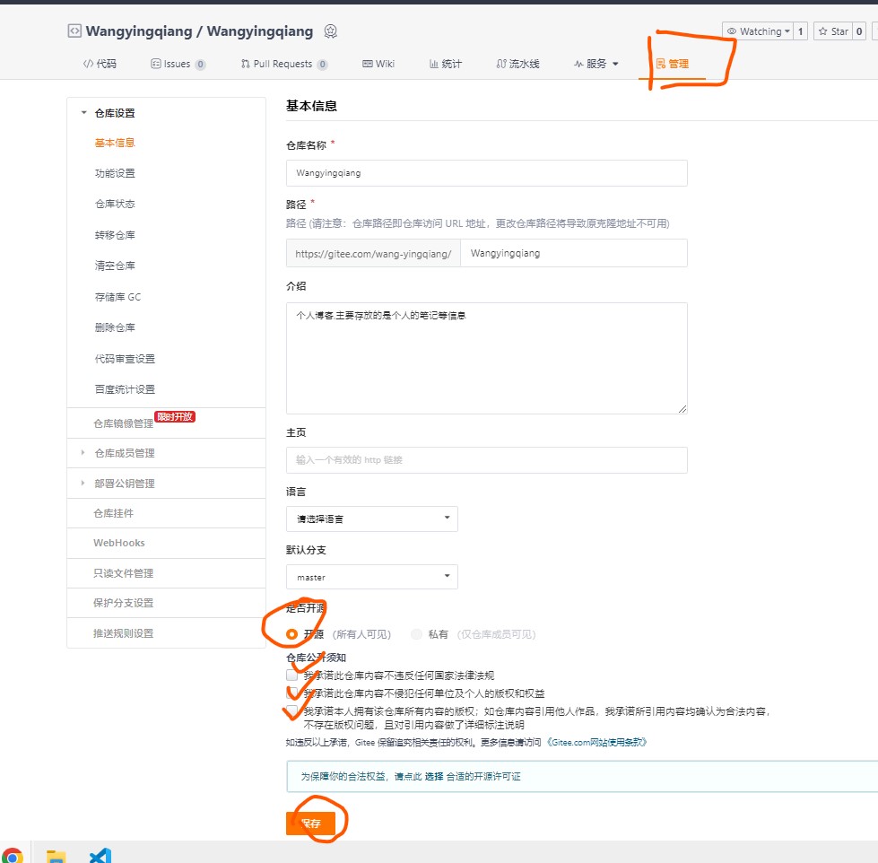The width and height of the screenshot is (878, 863).
Task: Click into the 主页 homepage URL field
Action: coord(486,460)
